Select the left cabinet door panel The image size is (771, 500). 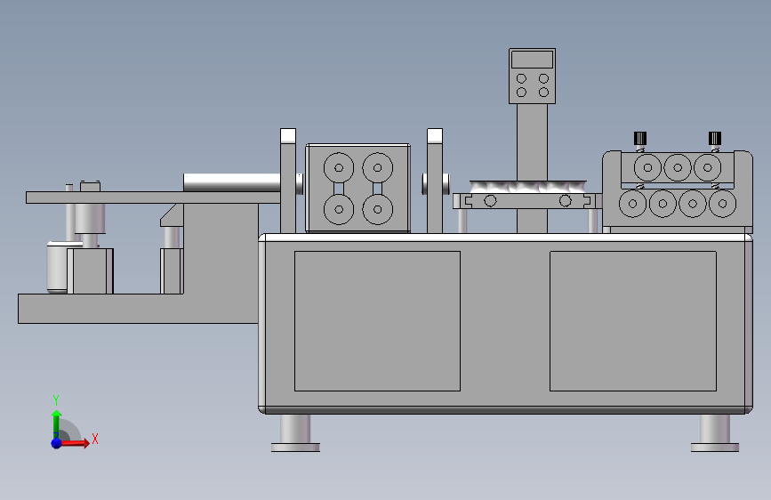pos(377,321)
